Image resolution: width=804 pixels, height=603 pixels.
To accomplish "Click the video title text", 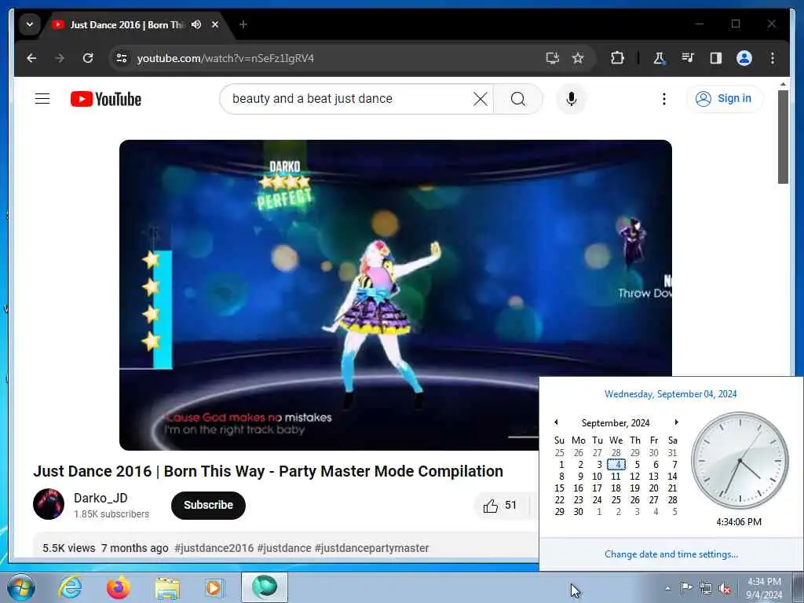I will 269,471.
